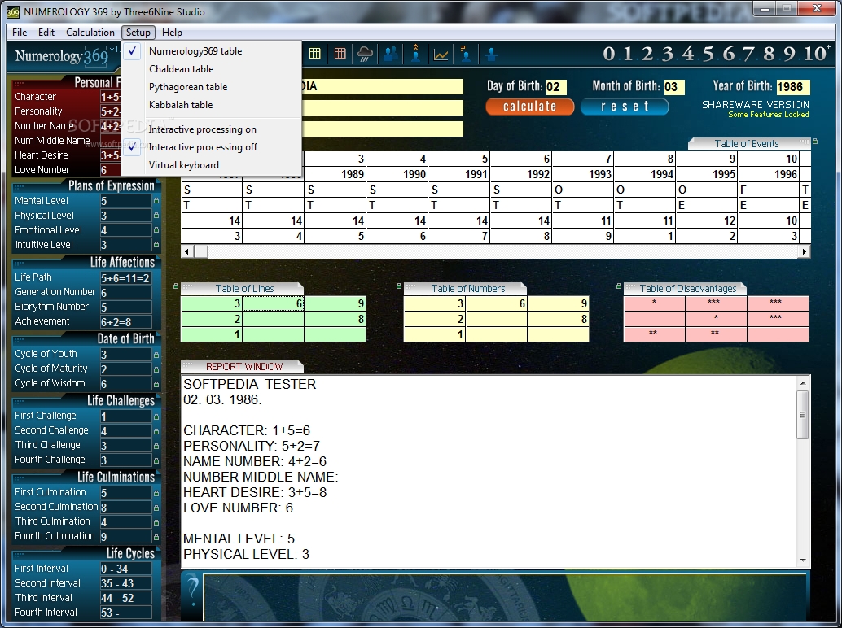This screenshot has width=842, height=628.
Task: Switch to the Kabbalah table
Action: [x=211, y=105]
